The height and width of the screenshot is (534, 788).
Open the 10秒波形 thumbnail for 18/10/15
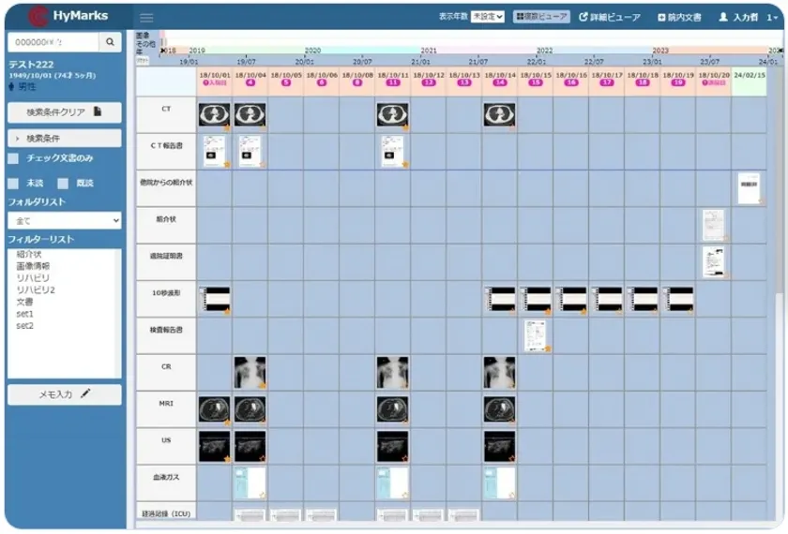536,299
